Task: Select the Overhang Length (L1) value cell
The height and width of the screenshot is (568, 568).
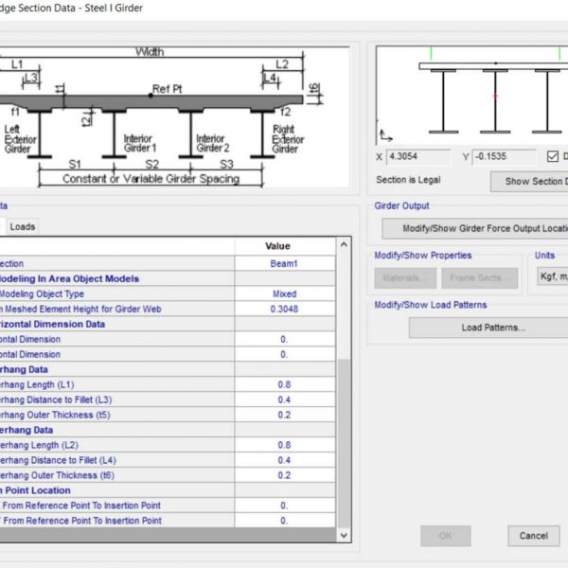Action: click(x=284, y=384)
